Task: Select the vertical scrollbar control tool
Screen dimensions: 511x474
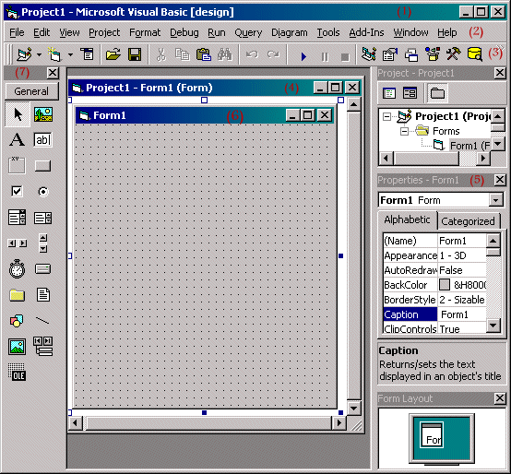Action: 43,243
